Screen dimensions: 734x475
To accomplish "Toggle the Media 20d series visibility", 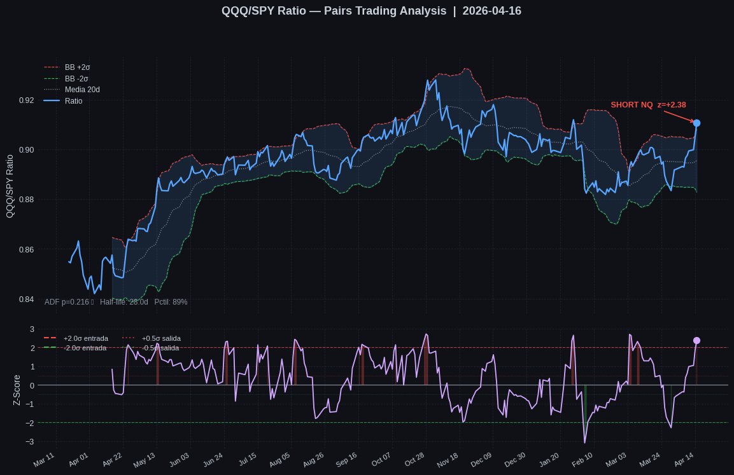I will click(83, 90).
